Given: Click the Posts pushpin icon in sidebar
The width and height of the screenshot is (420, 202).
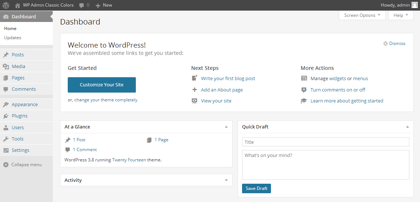Looking at the screenshot, I should click(6, 55).
